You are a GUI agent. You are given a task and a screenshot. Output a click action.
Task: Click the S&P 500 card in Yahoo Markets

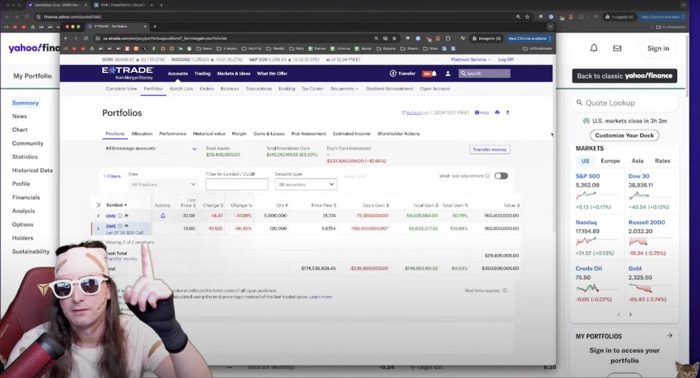pyautogui.click(x=597, y=192)
